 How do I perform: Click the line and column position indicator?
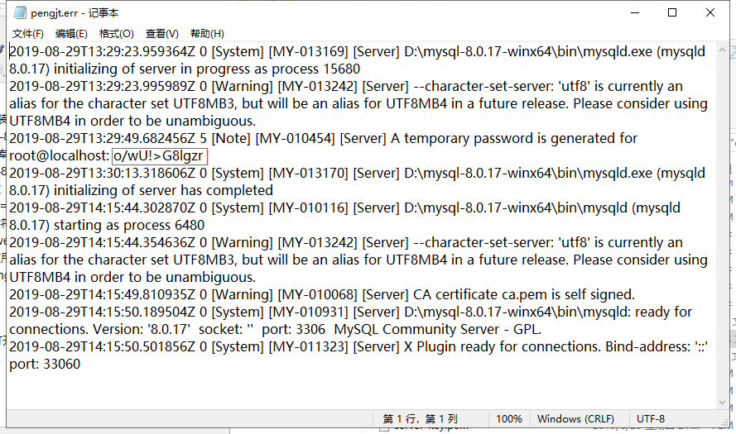point(420,419)
